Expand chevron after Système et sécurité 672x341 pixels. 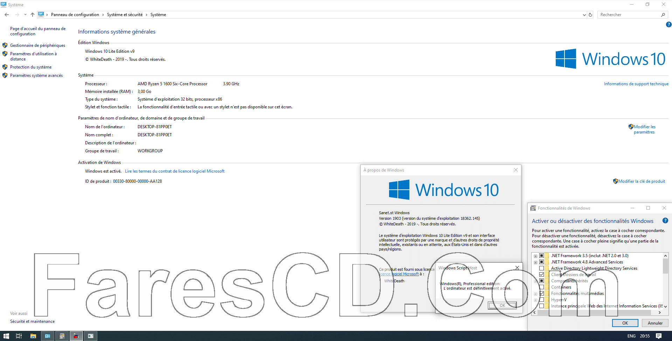pyautogui.click(x=146, y=15)
